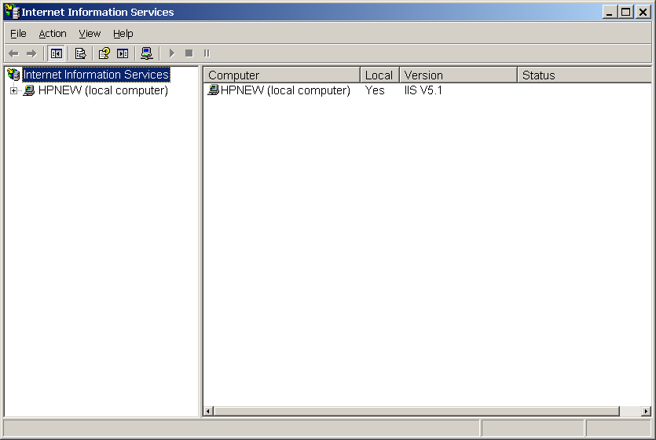
Task: Select HPNEW (local computer) in tree
Action: pyautogui.click(x=103, y=90)
